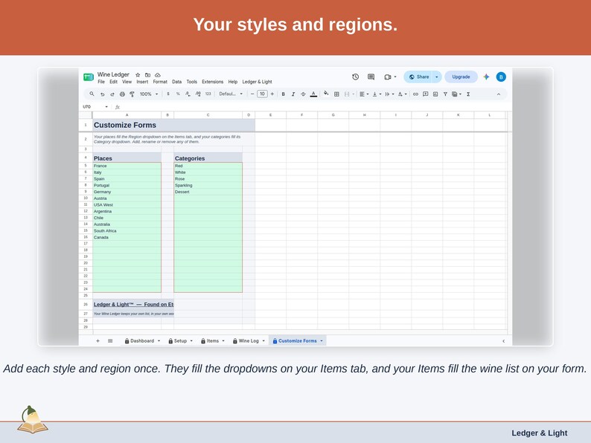The height and width of the screenshot is (443, 591).
Task: Open the Insert menu
Action: (x=142, y=82)
